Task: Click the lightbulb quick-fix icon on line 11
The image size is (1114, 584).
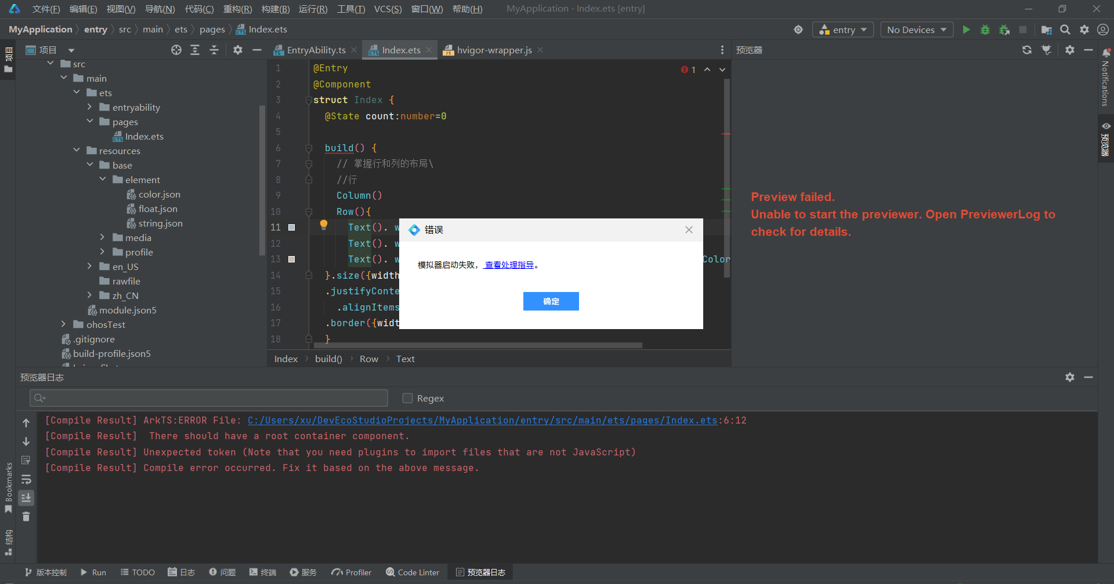Action: [324, 225]
